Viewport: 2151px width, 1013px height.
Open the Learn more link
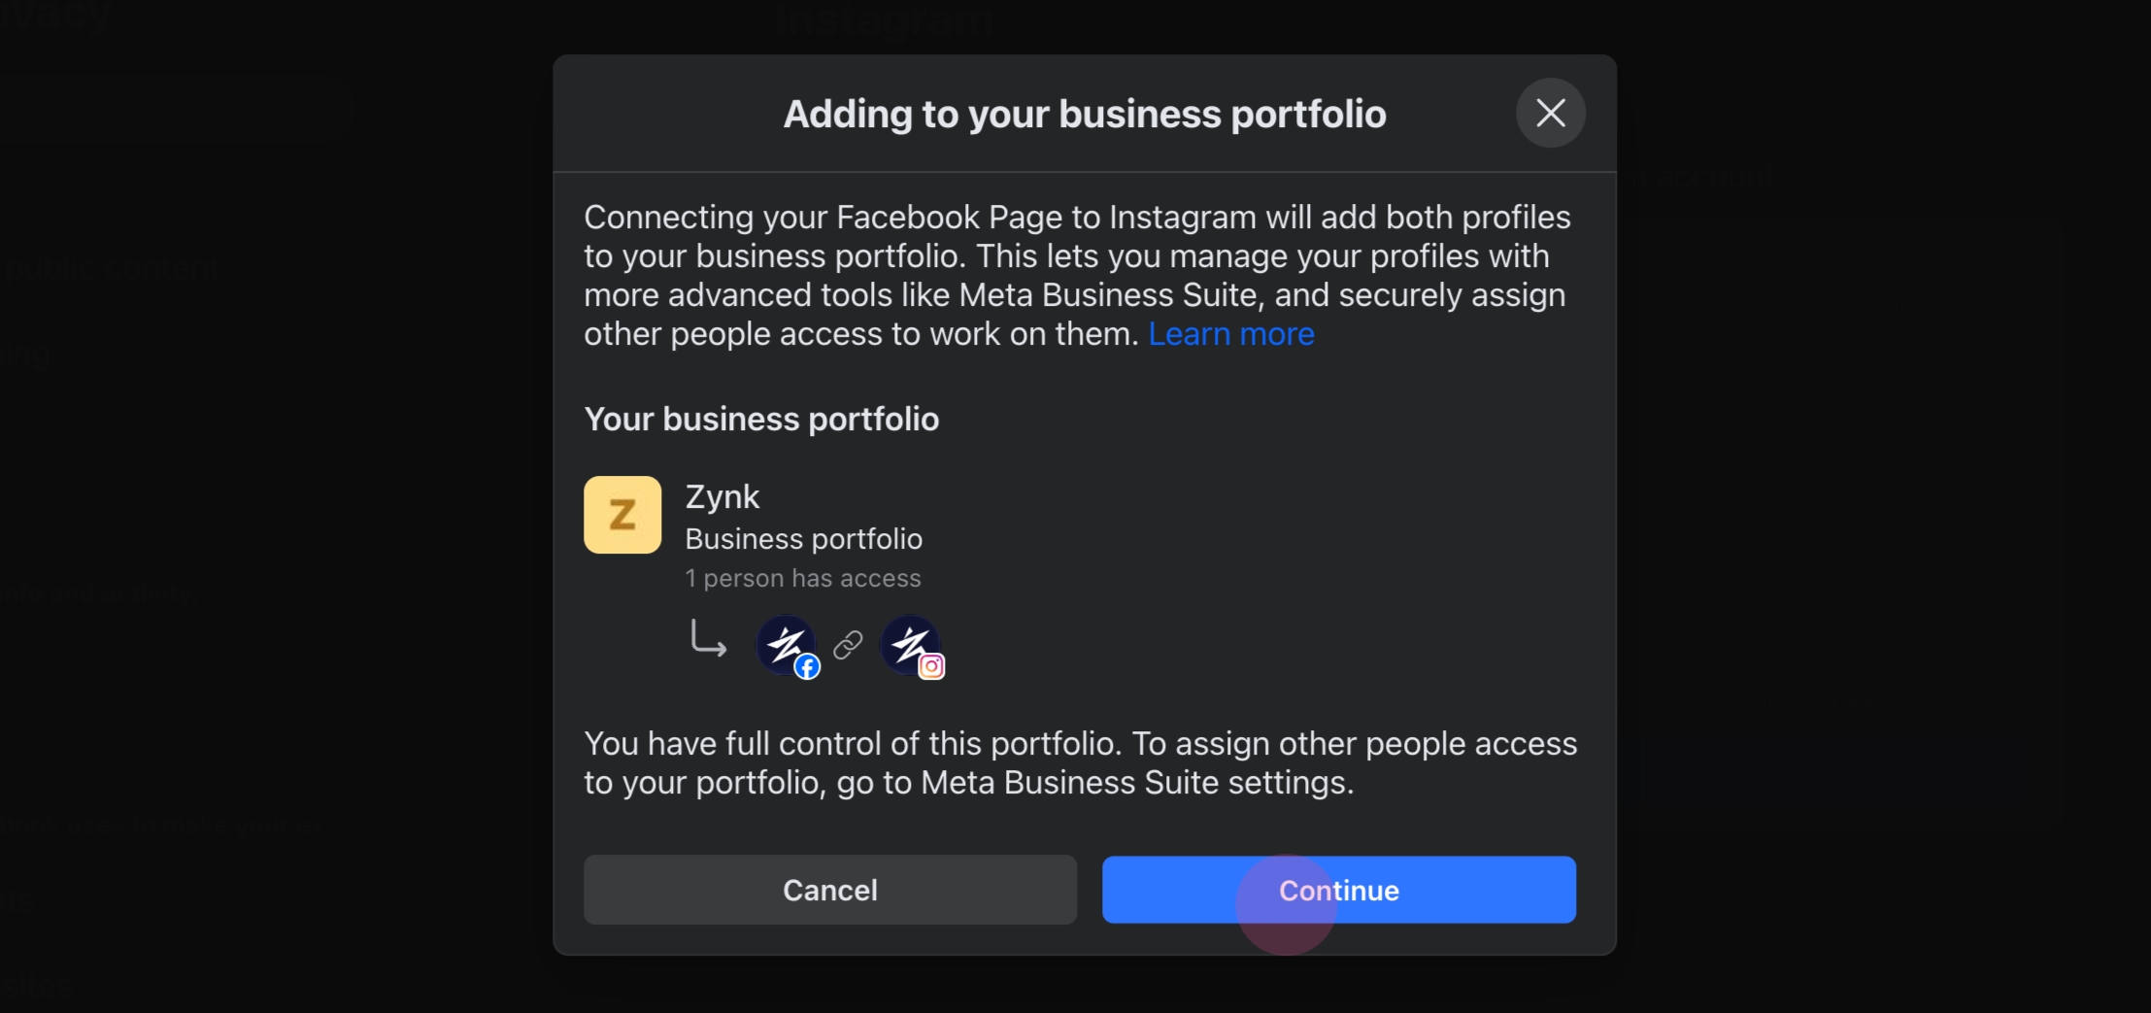click(x=1230, y=334)
